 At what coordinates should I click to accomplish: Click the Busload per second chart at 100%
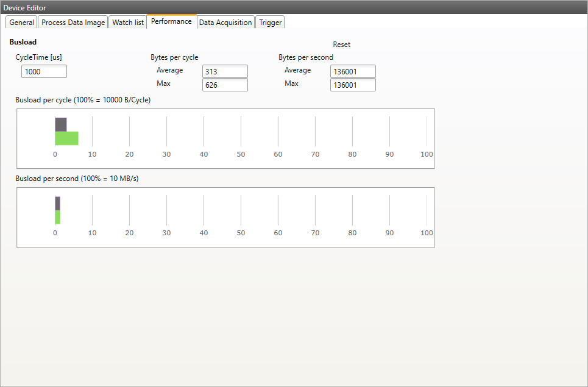coord(427,210)
